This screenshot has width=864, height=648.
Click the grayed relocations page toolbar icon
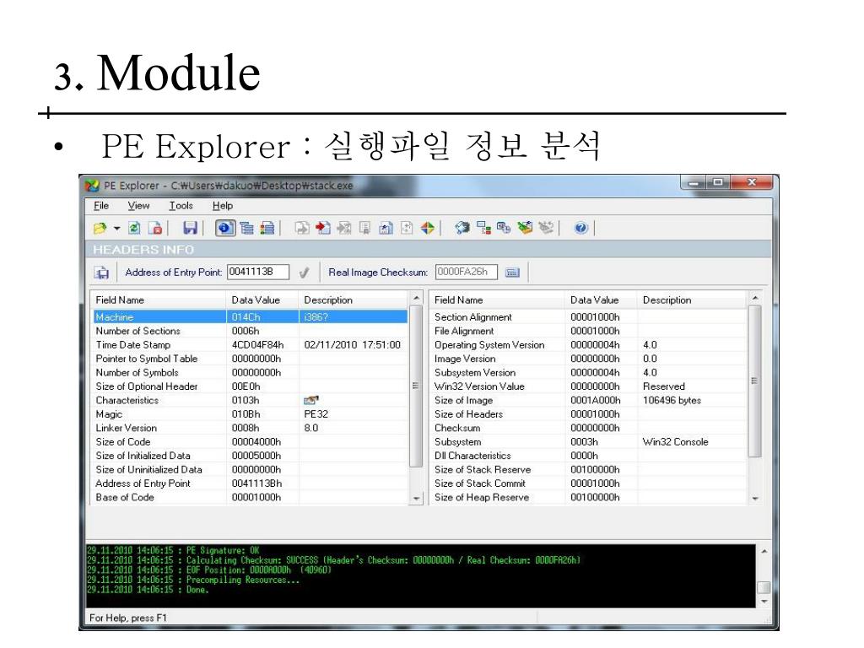click(x=407, y=228)
